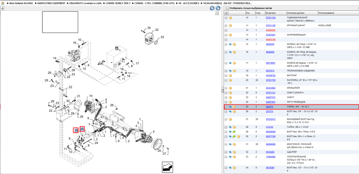359x174 pixels.
Task: Click the box icon in row 26
Action: pos(234,112)
